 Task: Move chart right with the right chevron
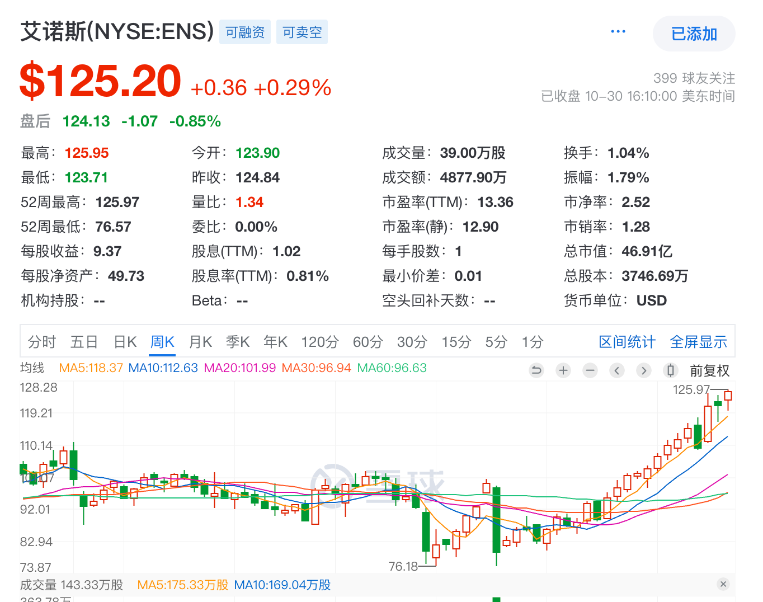click(x=644, y=370)
